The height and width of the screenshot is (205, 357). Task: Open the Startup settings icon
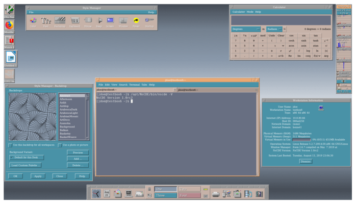pyautogui.click(x=149, y=20)
